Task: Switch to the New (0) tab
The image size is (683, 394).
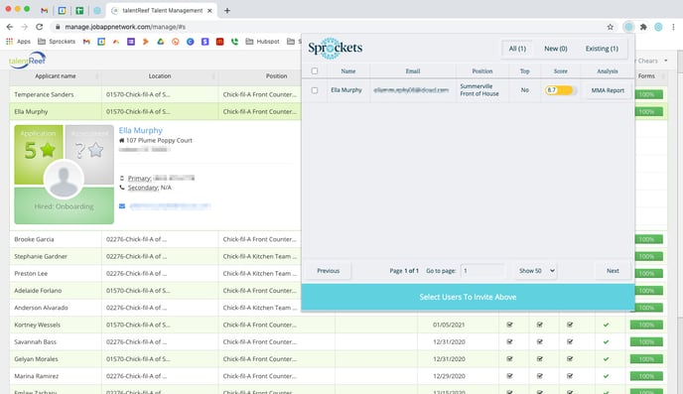Action: tap(555, 49)
